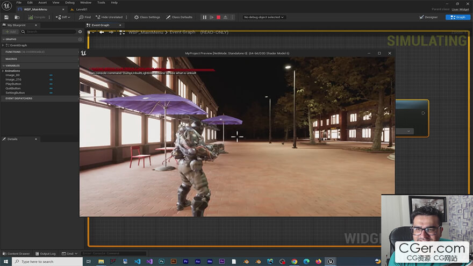Click the Event Graph breadcrumb
The image size is (473, 266).
point(182,32)
